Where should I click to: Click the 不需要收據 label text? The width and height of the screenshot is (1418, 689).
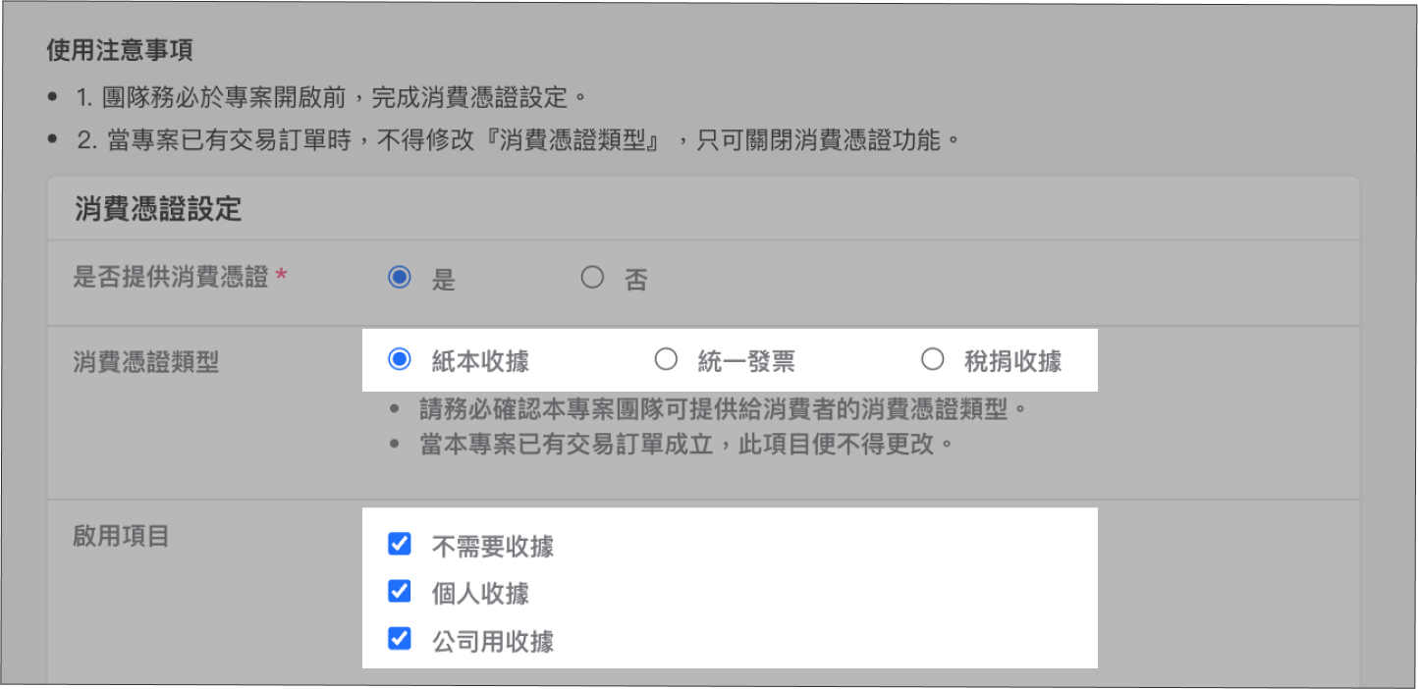click(x=493, y=546)
